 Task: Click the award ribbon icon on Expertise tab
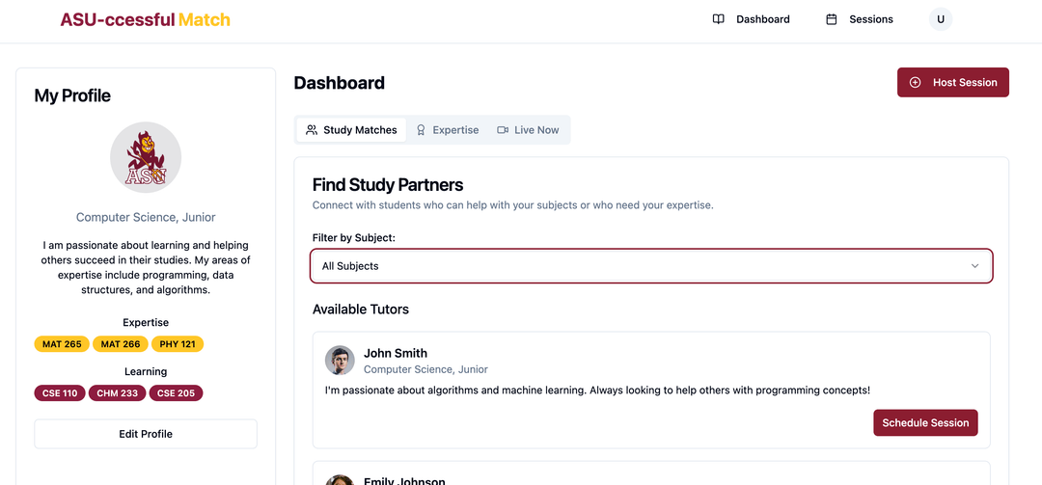pos(421,130)
